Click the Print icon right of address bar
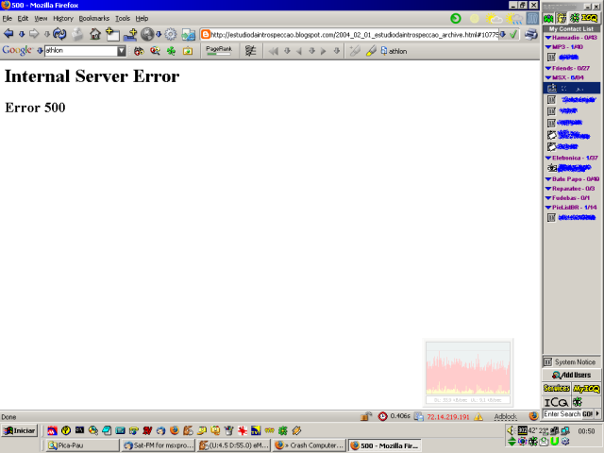The width and height of the screenshot is (604, 453). [x=531, y=34]
